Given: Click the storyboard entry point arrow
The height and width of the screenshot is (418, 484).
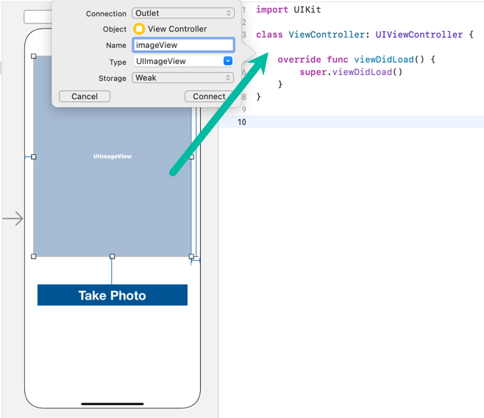Looking at the screenshot, I should pos(13,219).
